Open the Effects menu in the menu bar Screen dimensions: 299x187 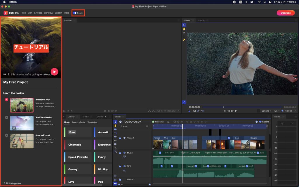click(38, 13)
